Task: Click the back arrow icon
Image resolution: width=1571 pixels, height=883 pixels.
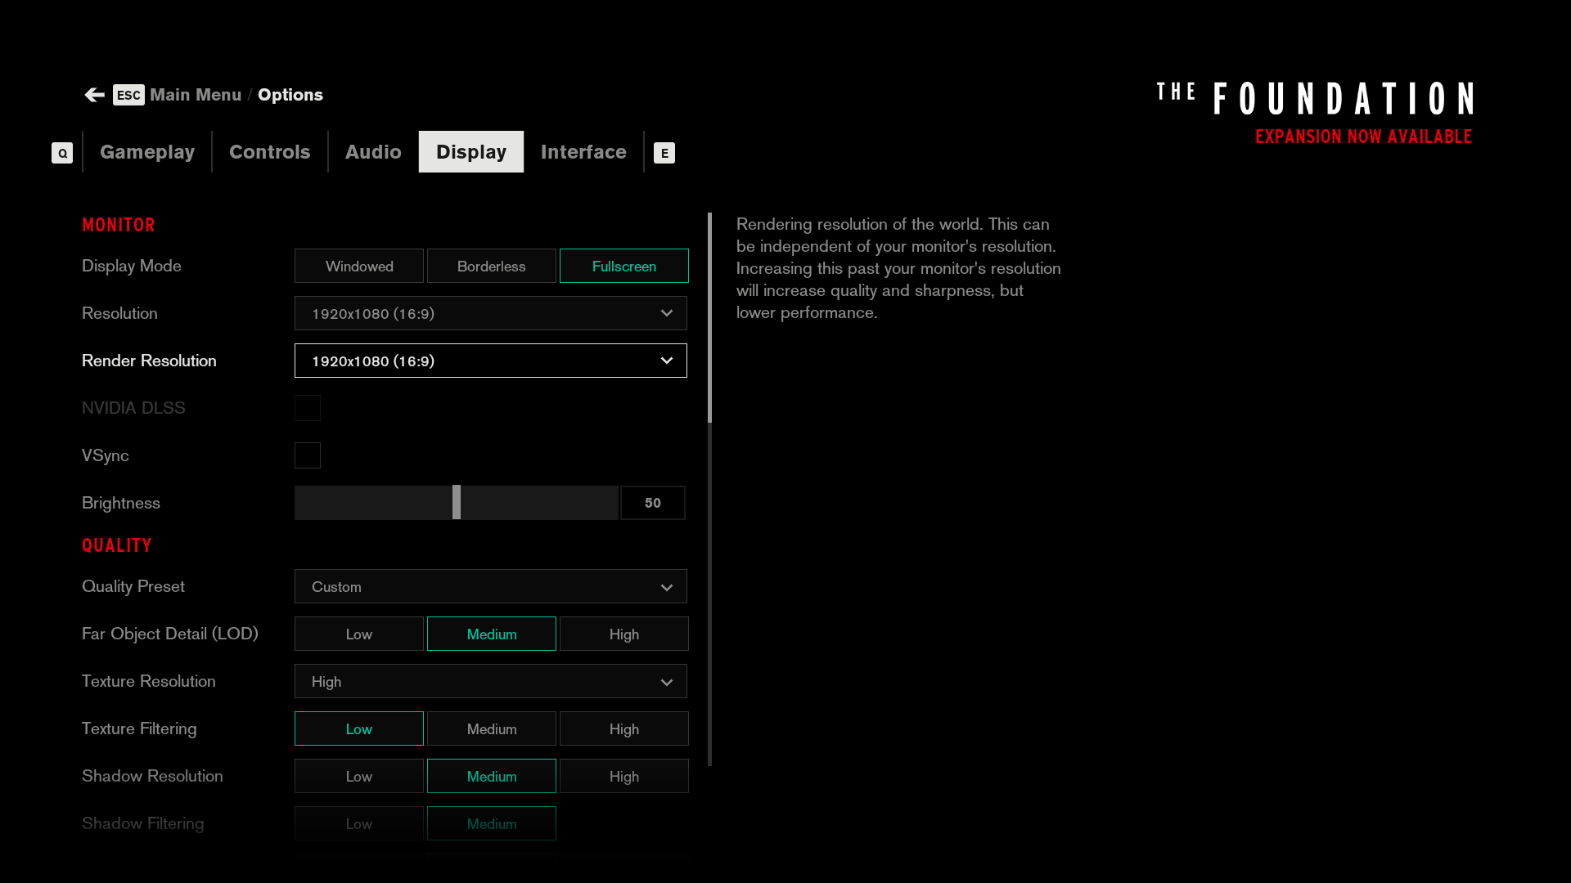Action: click(94, 95)
